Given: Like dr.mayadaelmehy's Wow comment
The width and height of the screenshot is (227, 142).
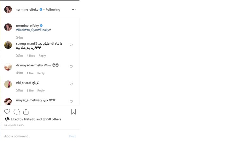Looking at the screenshot, I should click(71, 67).
